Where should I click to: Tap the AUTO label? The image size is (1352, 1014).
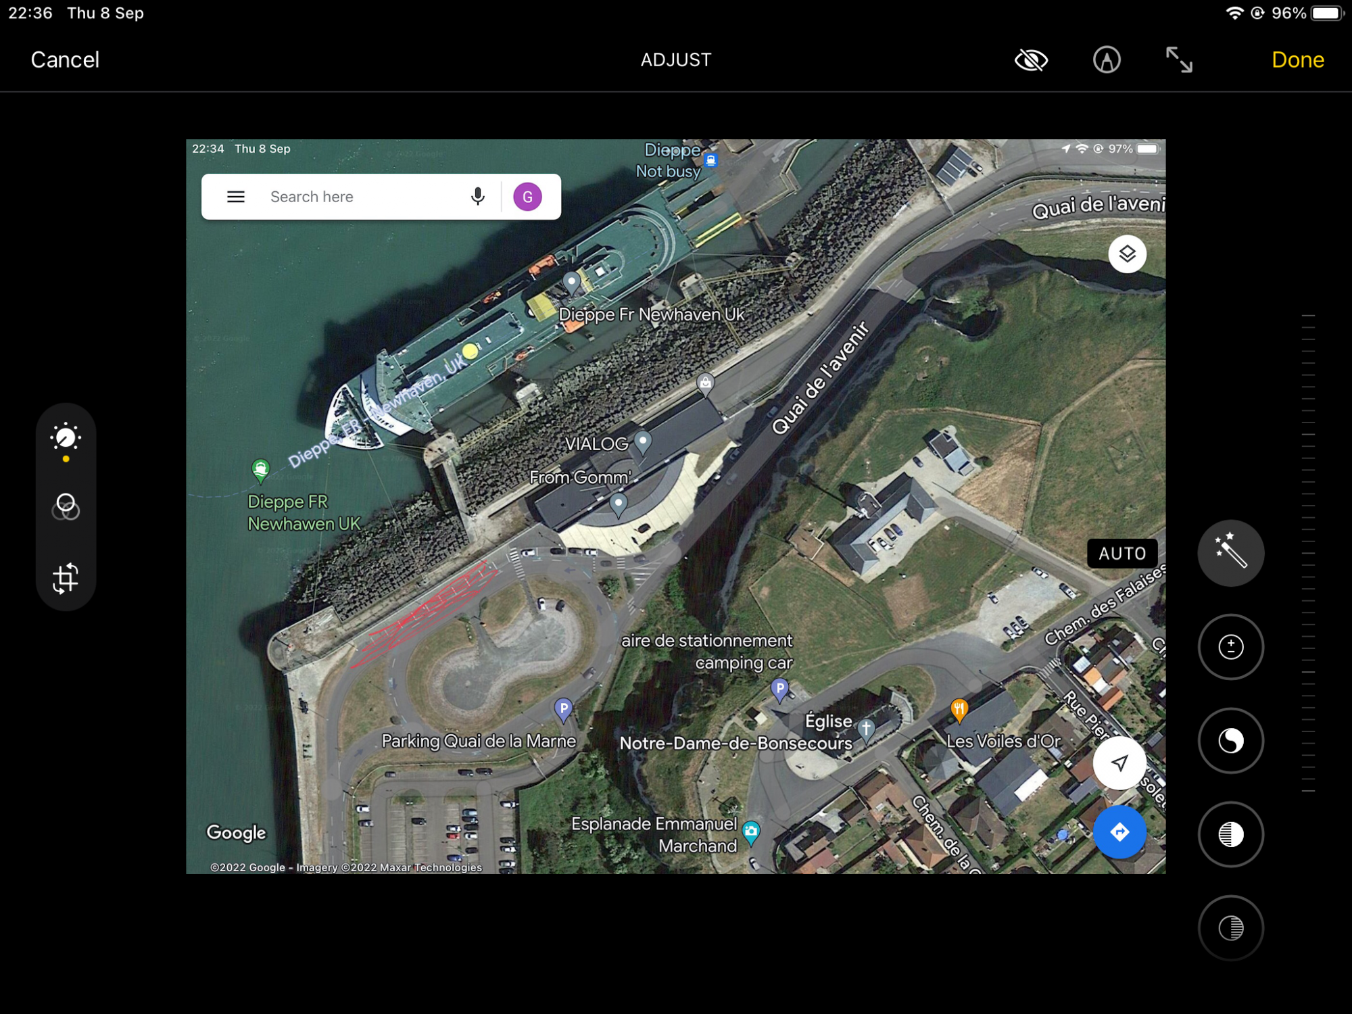pos(1121,554)
